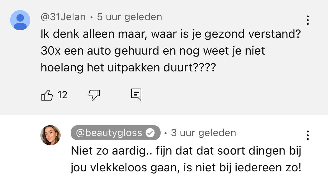Visit the @31Jelan channel via username
The height and width of the screenshot is (182, 328).
(63, 17)
